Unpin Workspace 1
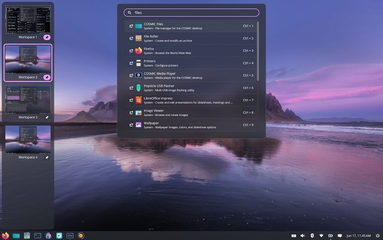This screenshot has width=383, height=240. (47, 37)
